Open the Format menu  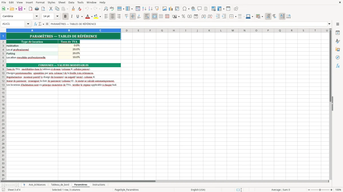pos(40,2)
